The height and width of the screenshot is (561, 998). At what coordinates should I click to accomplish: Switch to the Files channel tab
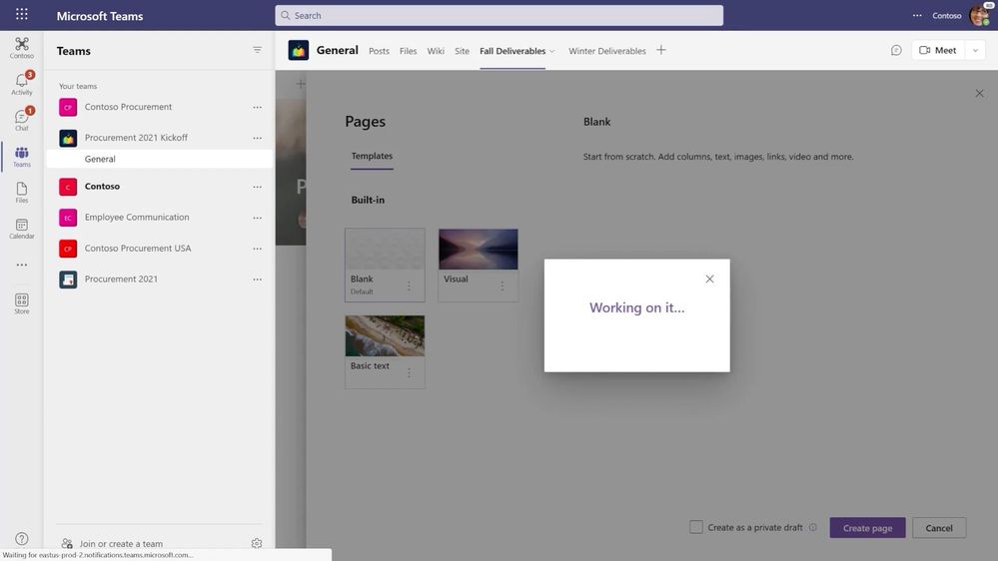tap(408, 51)
